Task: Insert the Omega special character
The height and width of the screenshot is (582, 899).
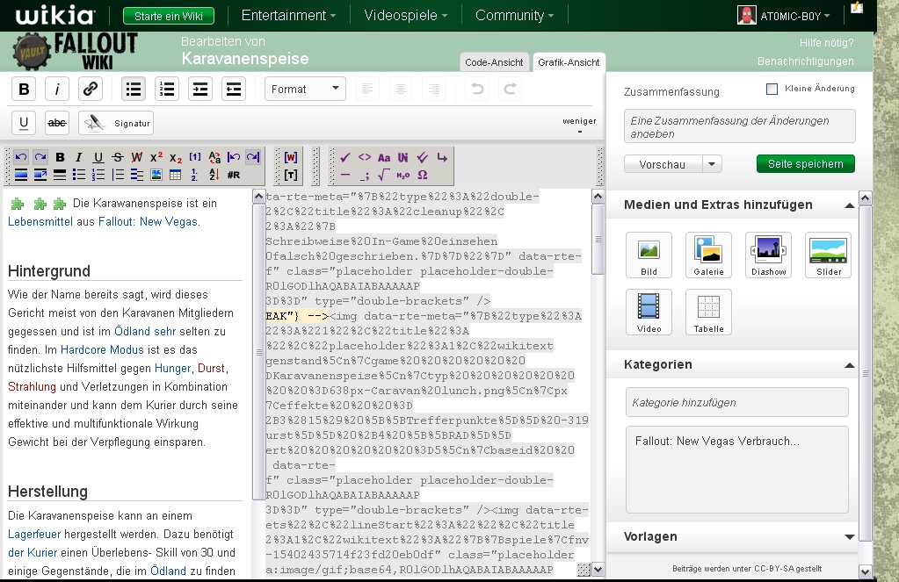Action: click(423, 175)
